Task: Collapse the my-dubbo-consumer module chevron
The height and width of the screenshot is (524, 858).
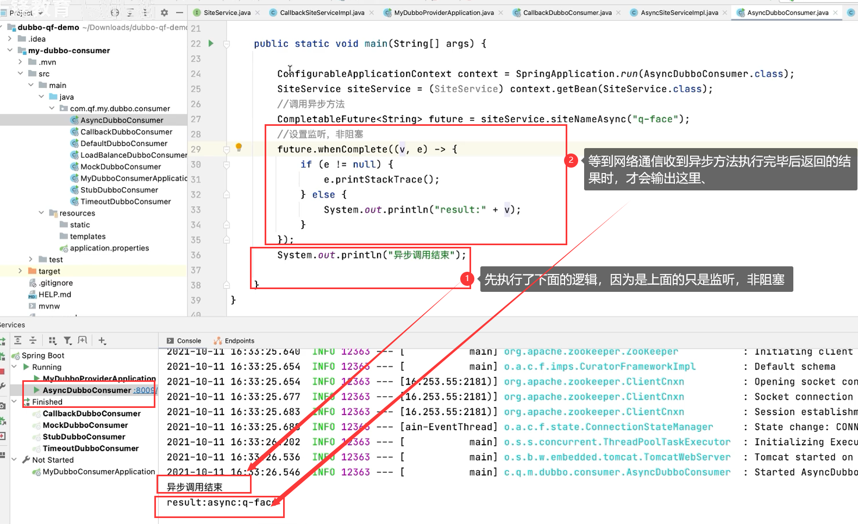Action: (10, 50)
